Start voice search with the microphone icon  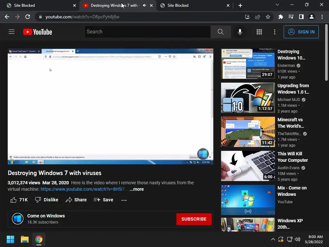pyautogui.click(x=240, y=32)
